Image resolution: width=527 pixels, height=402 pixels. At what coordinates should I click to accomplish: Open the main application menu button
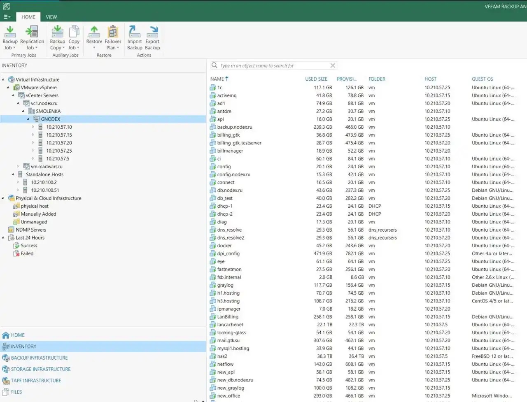7,17
